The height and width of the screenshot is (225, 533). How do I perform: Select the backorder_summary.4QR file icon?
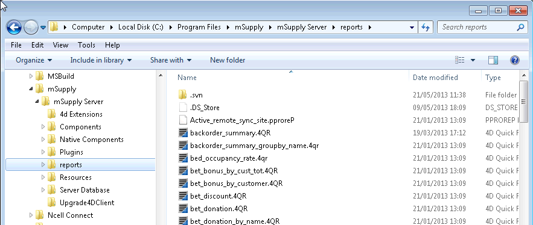click(x=183, y=133)
